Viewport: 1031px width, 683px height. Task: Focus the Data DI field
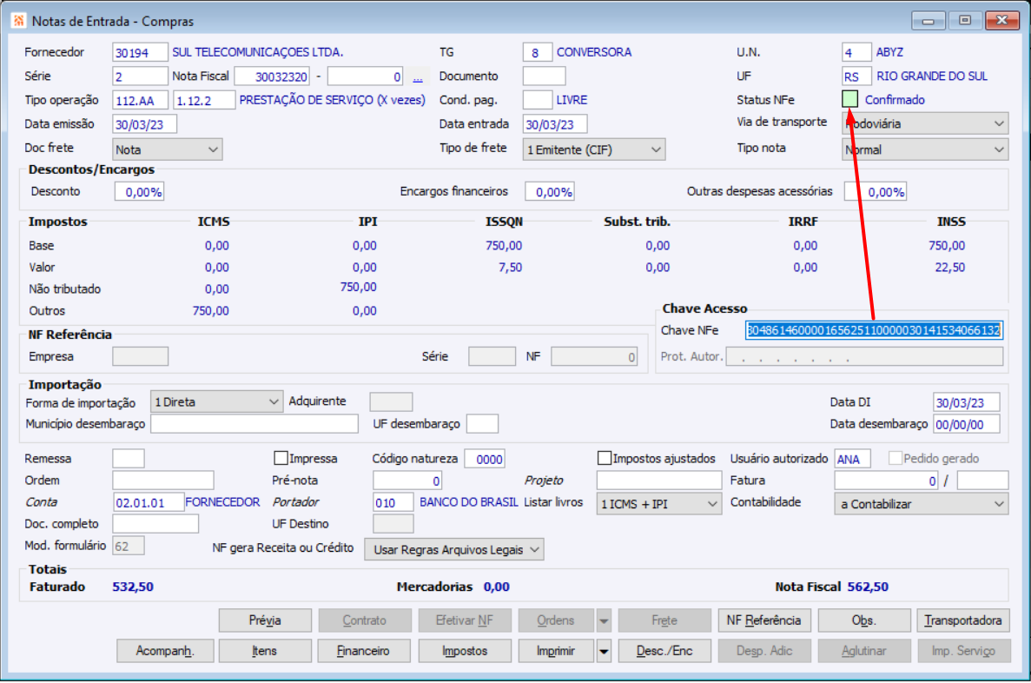coord(967,402)
